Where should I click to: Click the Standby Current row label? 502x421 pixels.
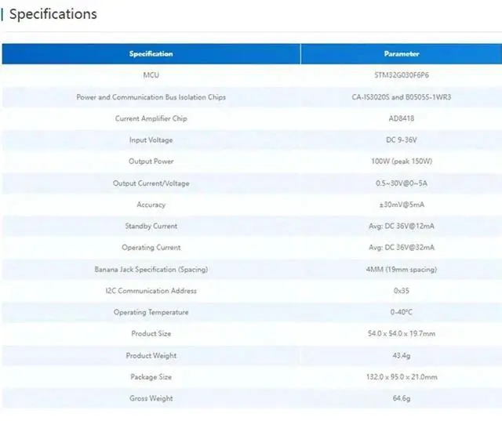pos(151,226)
